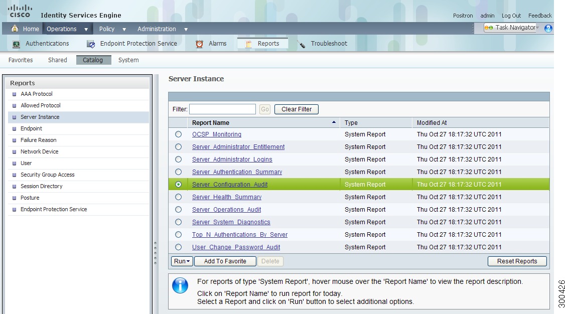The width and height of the screenshot is (565, 314).
Task: Click the Modified At column header
Action: click(x=481, y=122)
